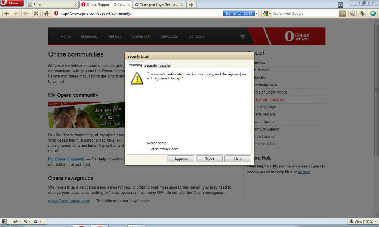Select the Warning tab in Security Issue dialog
This screenshot has height=227, width=379.
pyautogui.click(x=135, y=65)
